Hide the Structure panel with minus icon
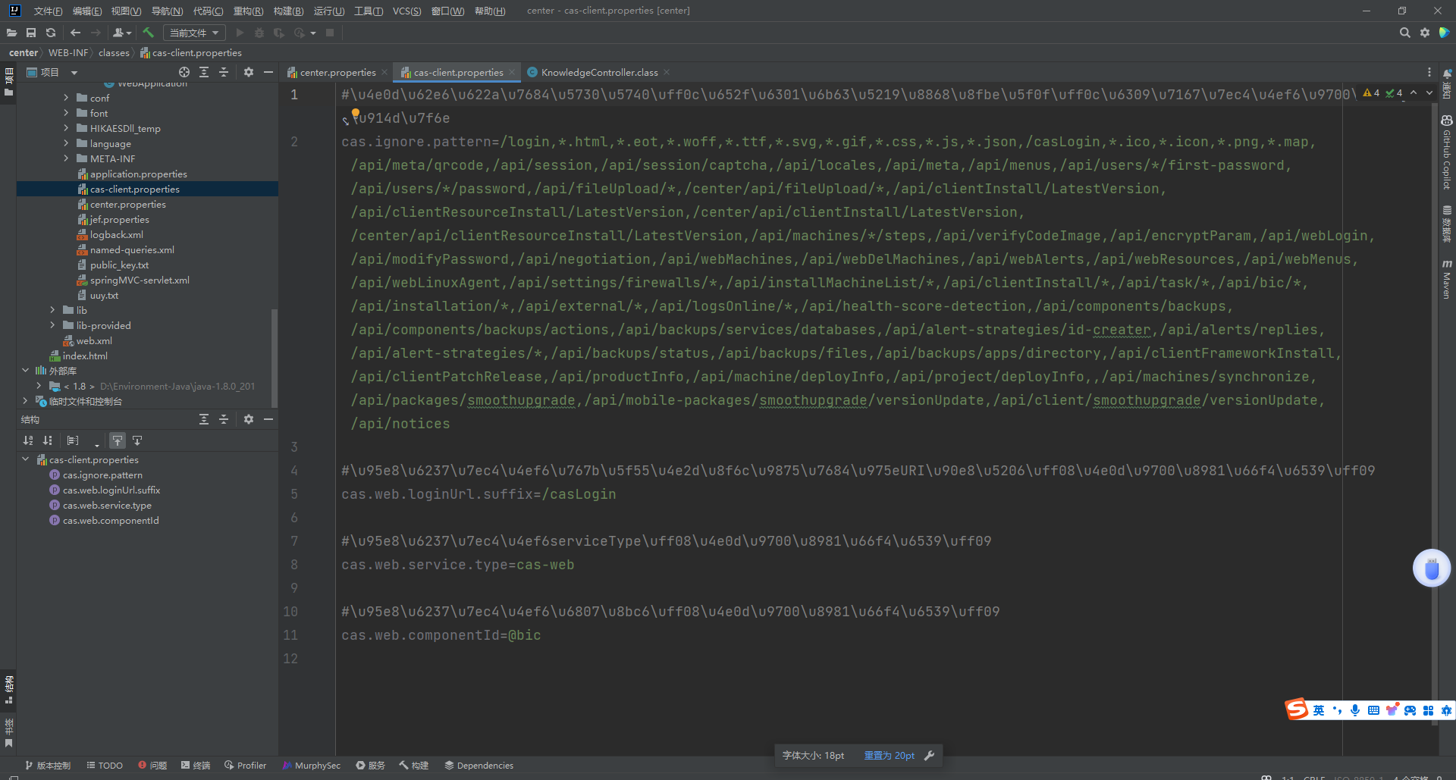Image resolution: width=1456 pixels, height=780 pixels. coord(268,419)
